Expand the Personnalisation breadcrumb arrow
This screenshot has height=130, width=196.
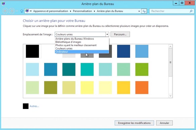pos(94,11)
